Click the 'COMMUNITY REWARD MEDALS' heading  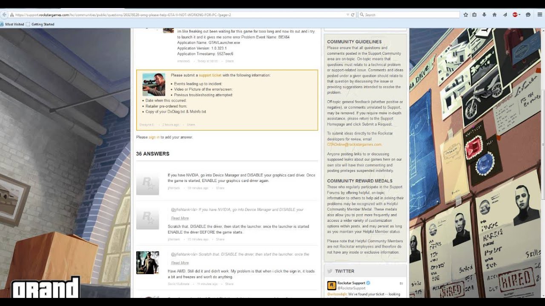click(x=360, y=181)
